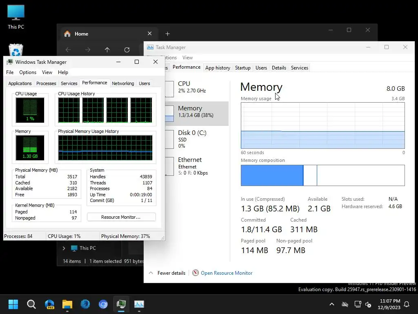The height and width of the screenshot is (314, 418).
Task: Click the Home icon in Explorer tab
Action: (67, 34)
